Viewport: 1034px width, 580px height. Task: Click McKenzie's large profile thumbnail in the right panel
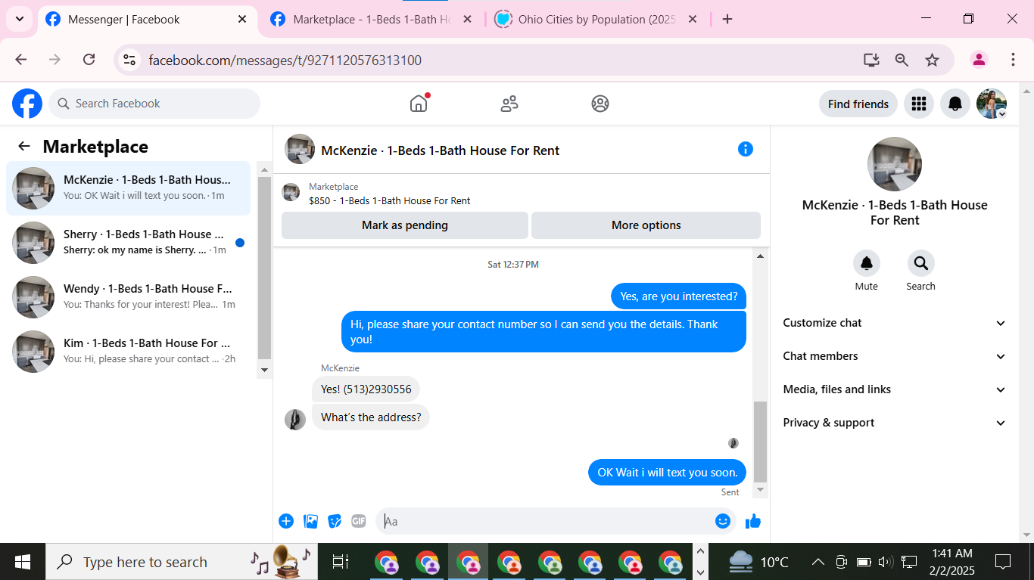(894, 164)
